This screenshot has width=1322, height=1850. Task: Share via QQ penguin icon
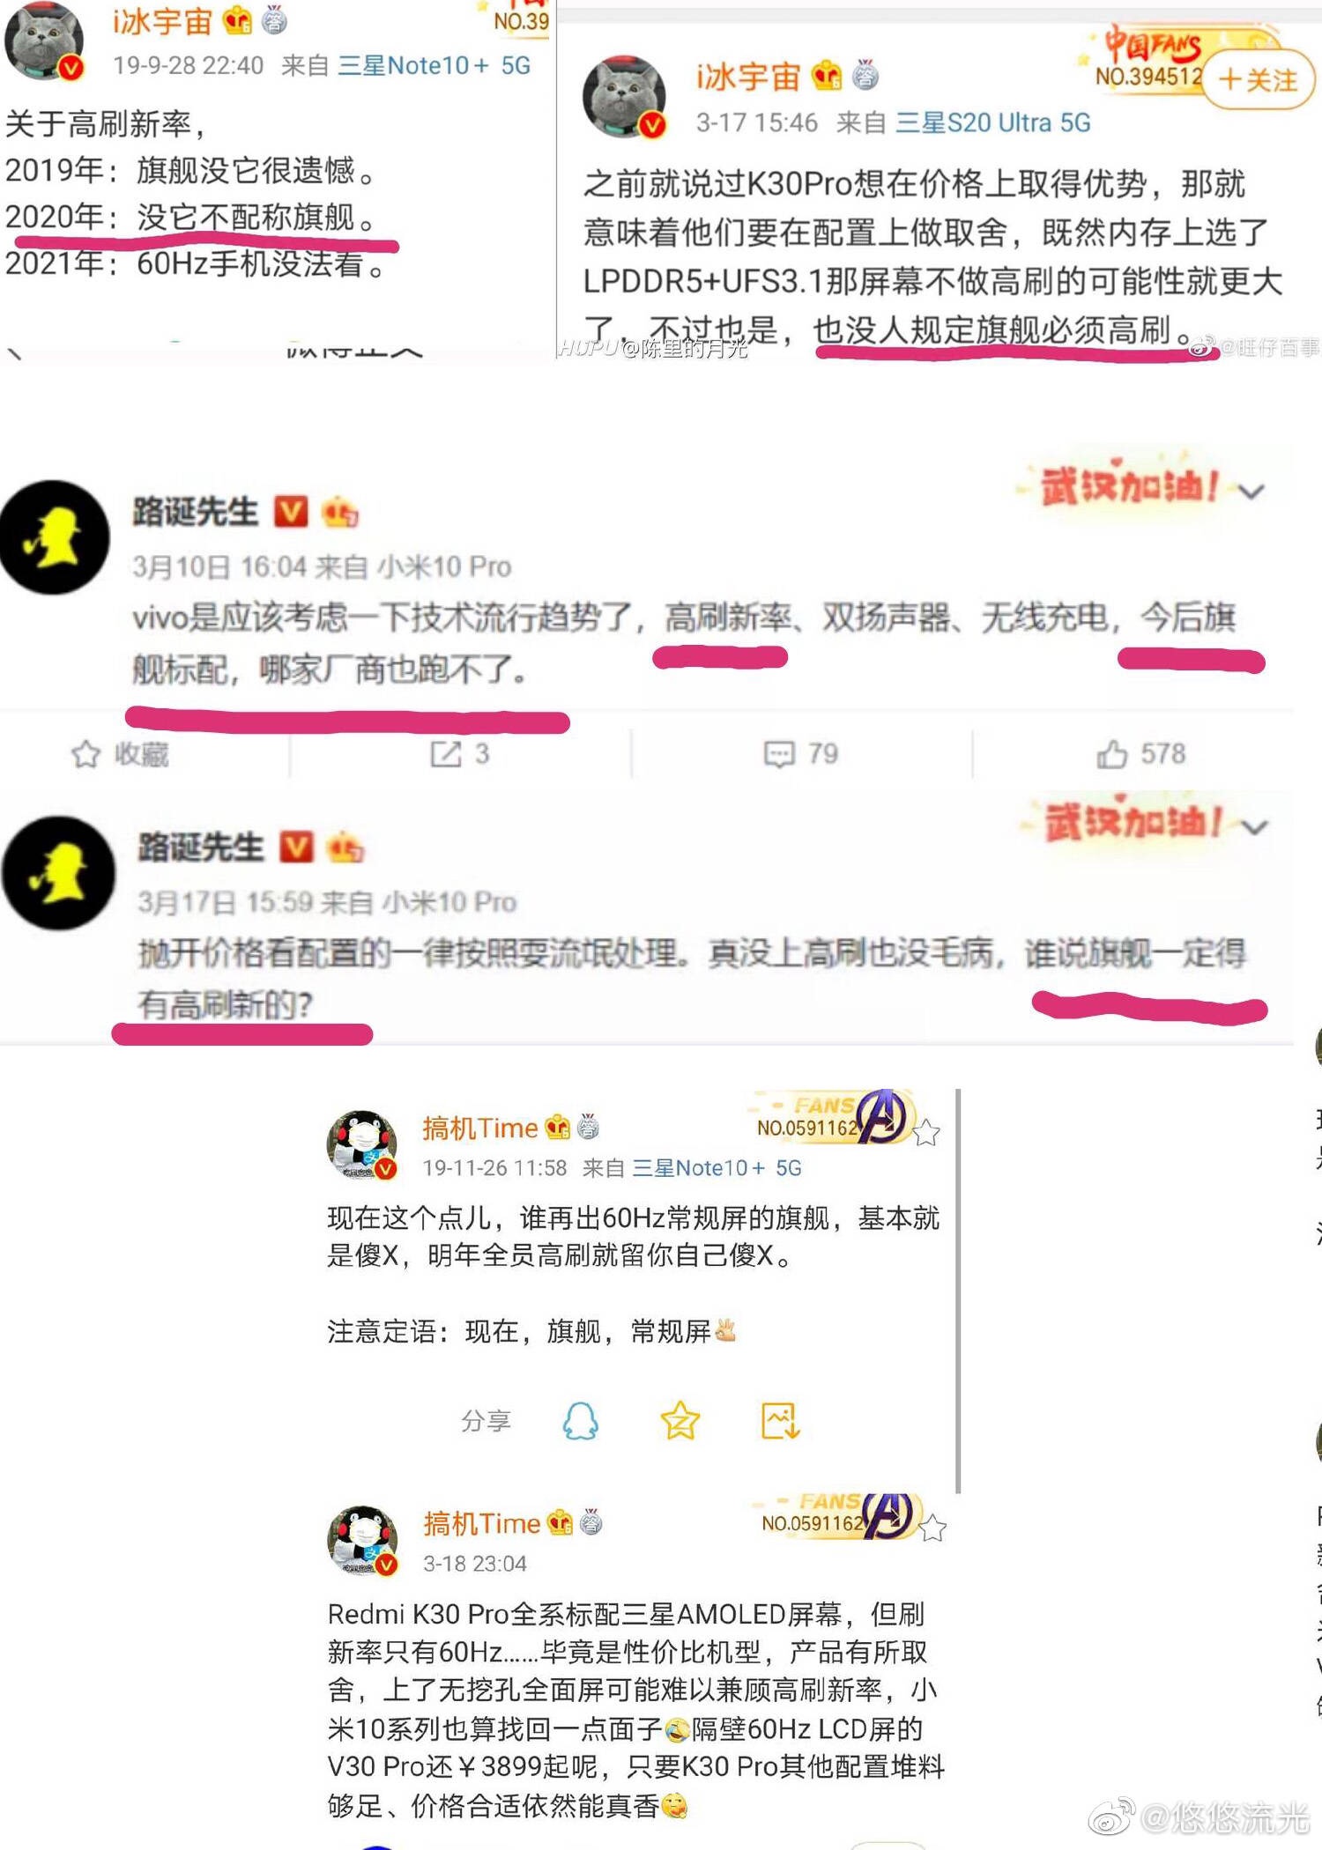click(x=580, y=1420)
